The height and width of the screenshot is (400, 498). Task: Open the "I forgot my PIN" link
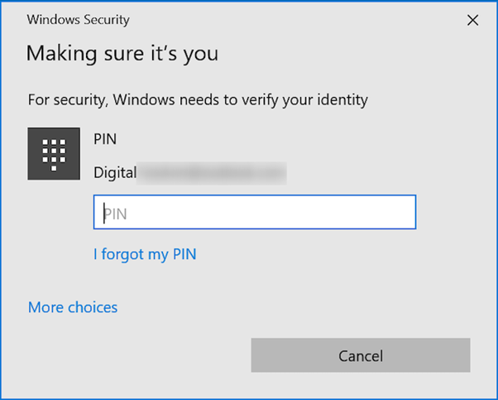click(145, 254)
